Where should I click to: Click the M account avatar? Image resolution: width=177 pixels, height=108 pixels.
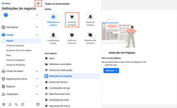coord(6,15)
